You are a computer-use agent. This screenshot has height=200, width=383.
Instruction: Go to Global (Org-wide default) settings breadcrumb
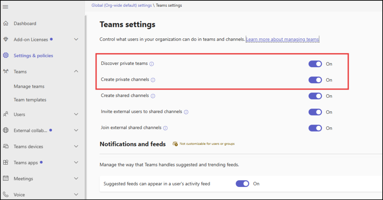[x=122, y=5]
